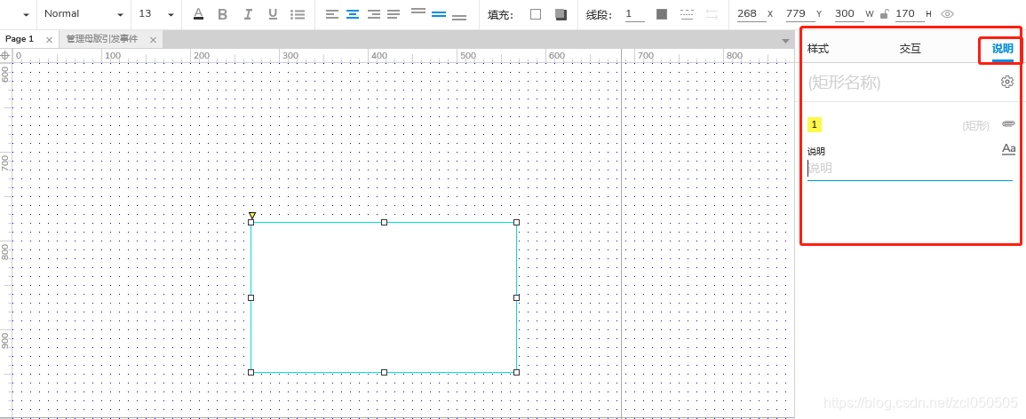
Task: Open the line pattern style options
Action: pos(687,13)
